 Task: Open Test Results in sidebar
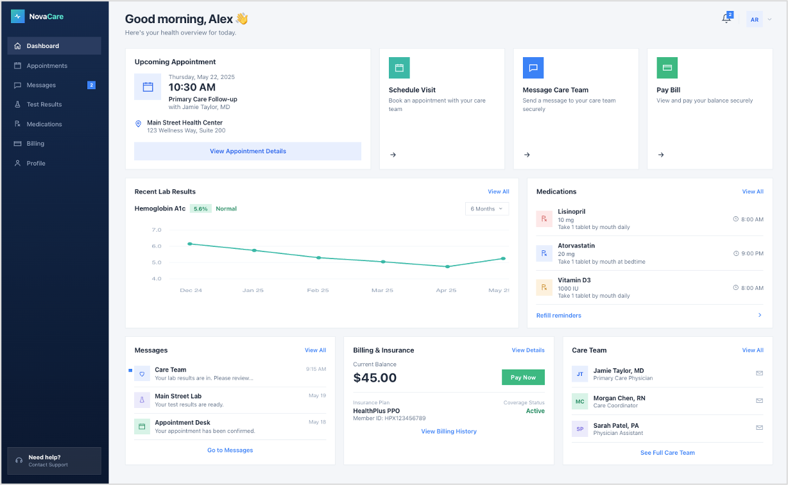point(54,104)
